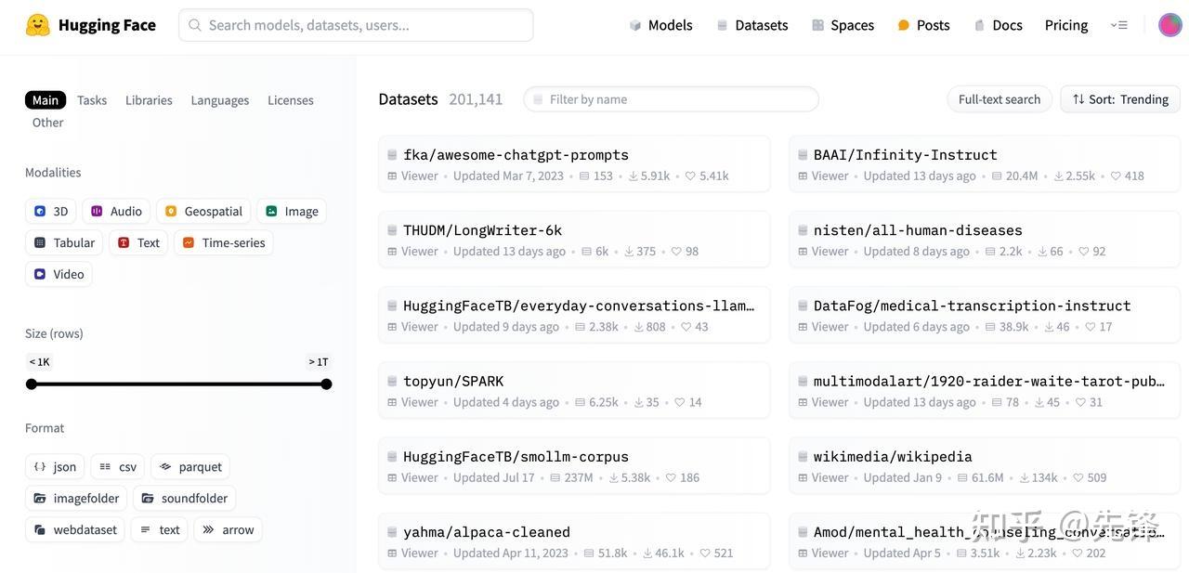Click the Full-text search button

999,99
